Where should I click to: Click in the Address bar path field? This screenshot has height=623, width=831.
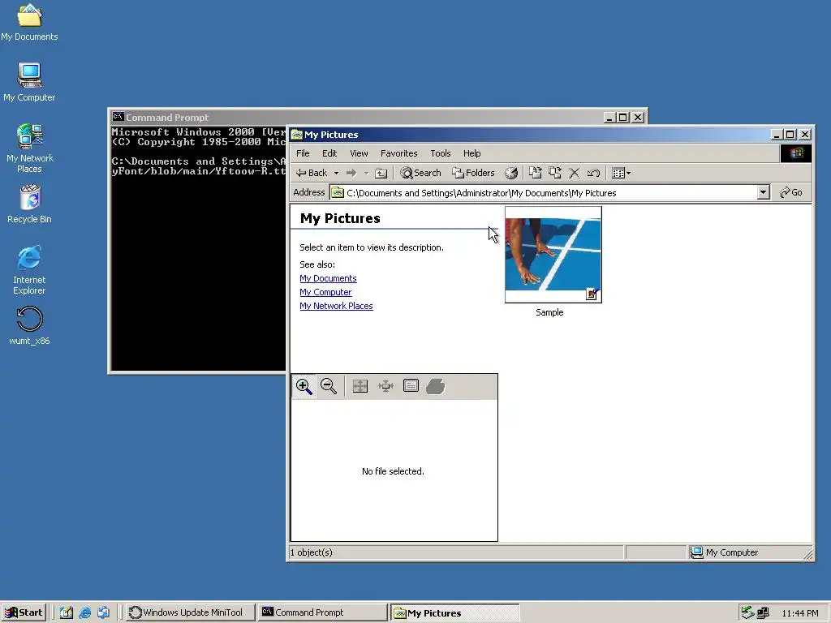543,193
